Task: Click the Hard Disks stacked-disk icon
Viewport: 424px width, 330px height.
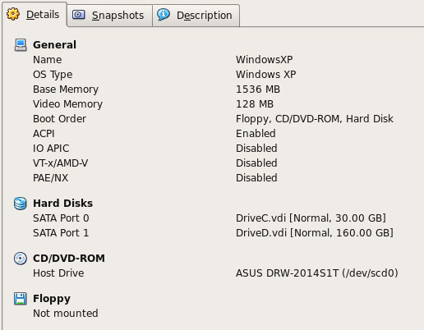Action: (21, 204)
